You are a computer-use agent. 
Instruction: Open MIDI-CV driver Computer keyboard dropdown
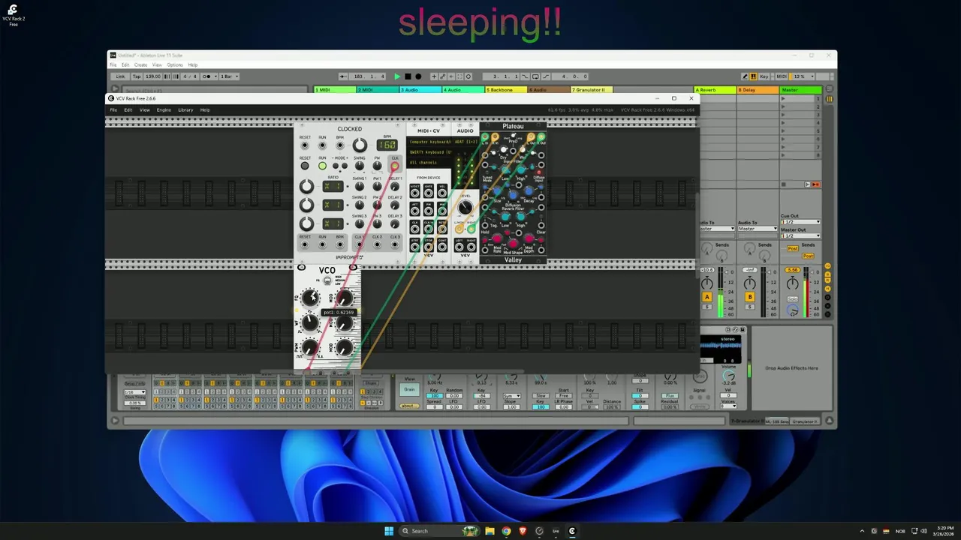pyautogui.click(x=429, y=142)
